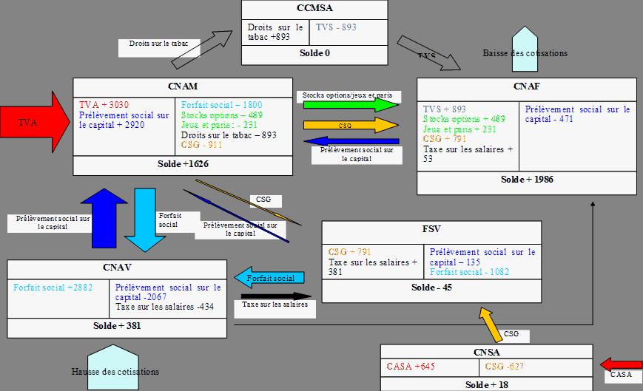Click 'Stocks options – 489' in CNAM

[222, 115]
